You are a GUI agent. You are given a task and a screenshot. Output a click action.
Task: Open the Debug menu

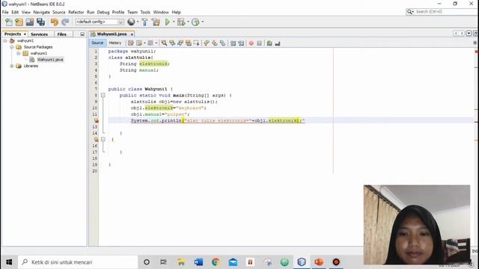[x=103, y=12]
